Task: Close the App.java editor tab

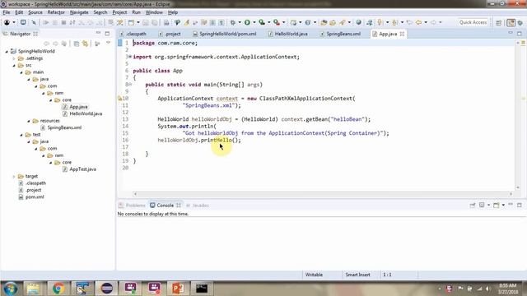Action: (402, 34)
